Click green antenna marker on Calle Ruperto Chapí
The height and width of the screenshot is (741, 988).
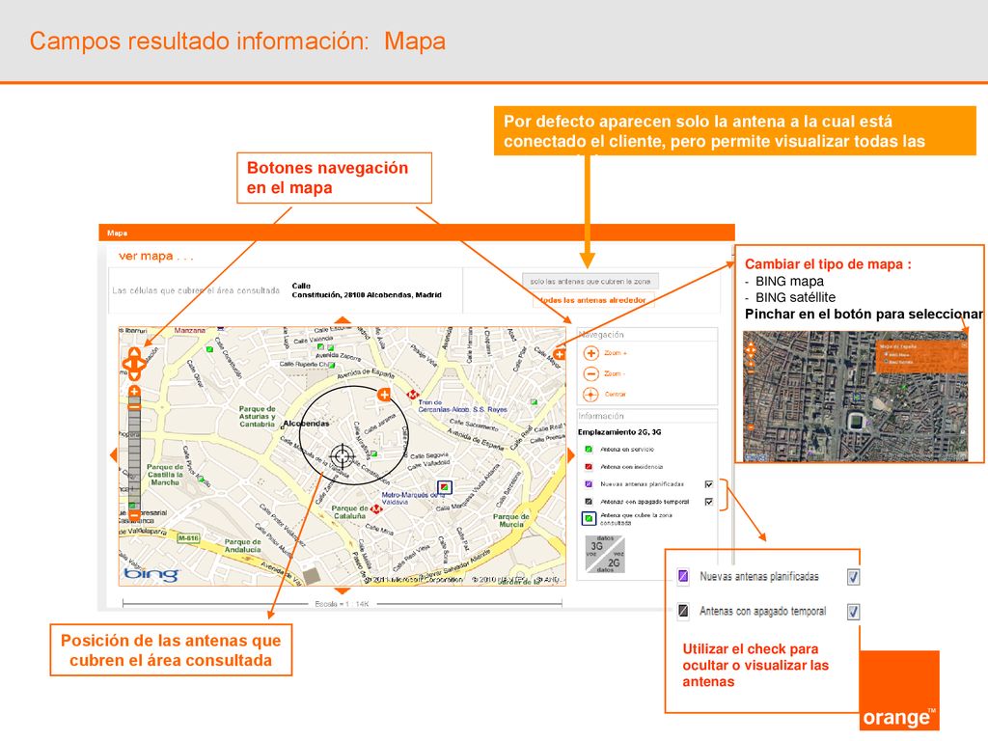pyautogui.click(x=332, y=365)
